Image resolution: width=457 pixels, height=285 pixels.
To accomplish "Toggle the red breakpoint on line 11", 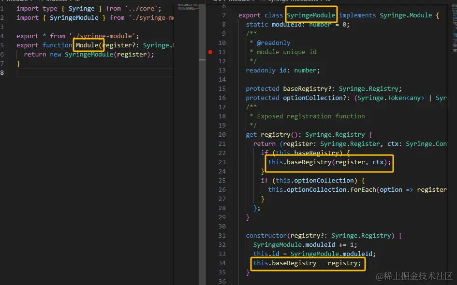I will [210, 52].
